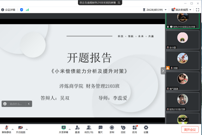This screenshot has width=202, height=135.
Task: Select the 财务2103吴双 sharing participant tile
Action: (x=182, y=21)
